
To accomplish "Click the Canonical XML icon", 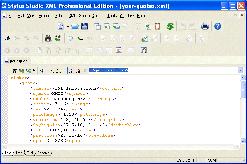I will point(14,70).
